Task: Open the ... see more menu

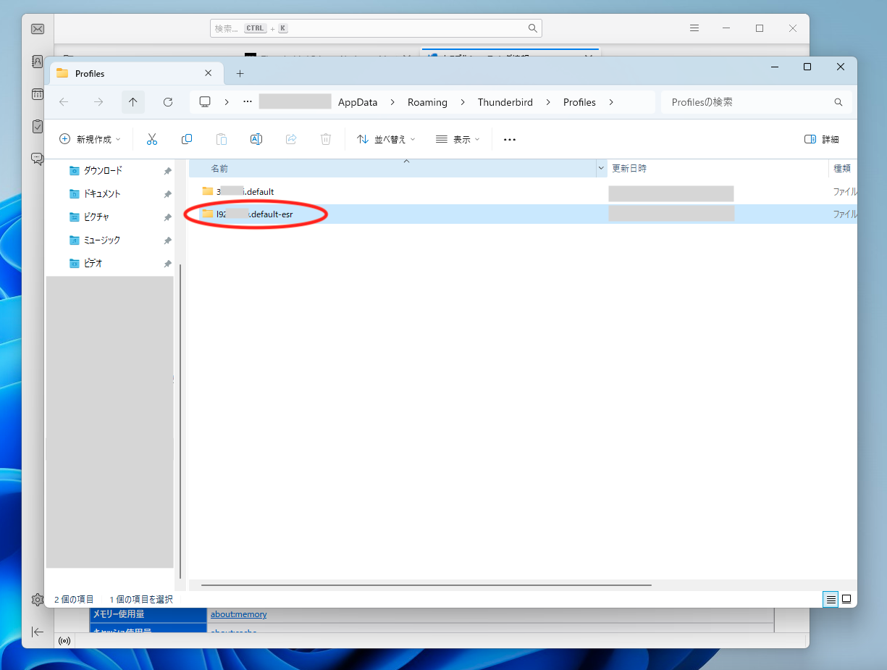Action: (509, 138)
